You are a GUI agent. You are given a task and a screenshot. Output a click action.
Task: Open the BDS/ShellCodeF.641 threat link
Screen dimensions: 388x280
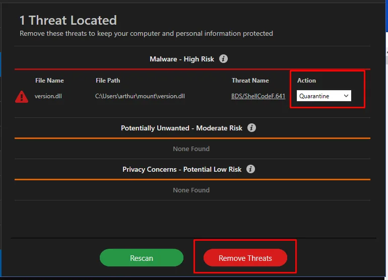pyautogui.click(x=258, y=96)
